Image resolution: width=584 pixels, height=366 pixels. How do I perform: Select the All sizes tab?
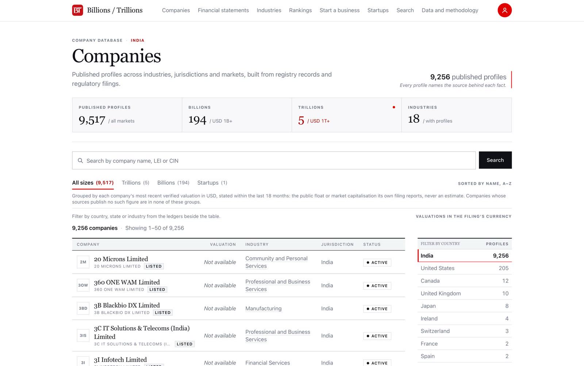(x=93, y=183)
